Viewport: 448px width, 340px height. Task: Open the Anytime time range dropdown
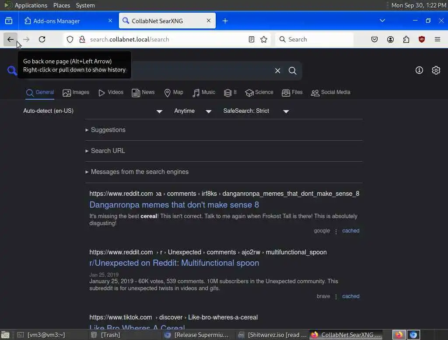coord(193,111)
